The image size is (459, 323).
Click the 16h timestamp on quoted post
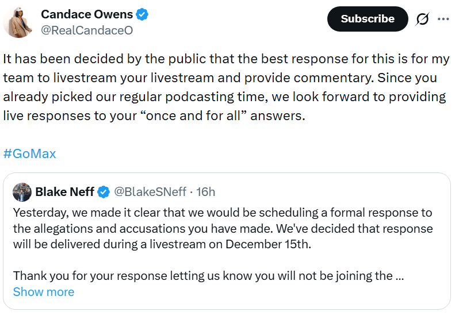[205, 192]
